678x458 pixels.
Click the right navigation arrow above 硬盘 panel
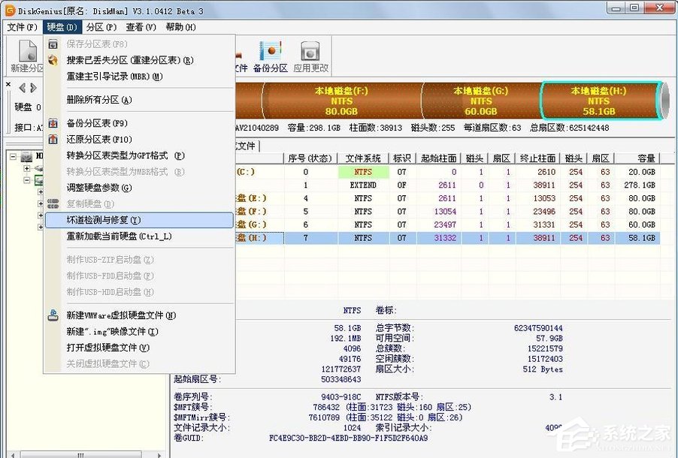(32, 87)
